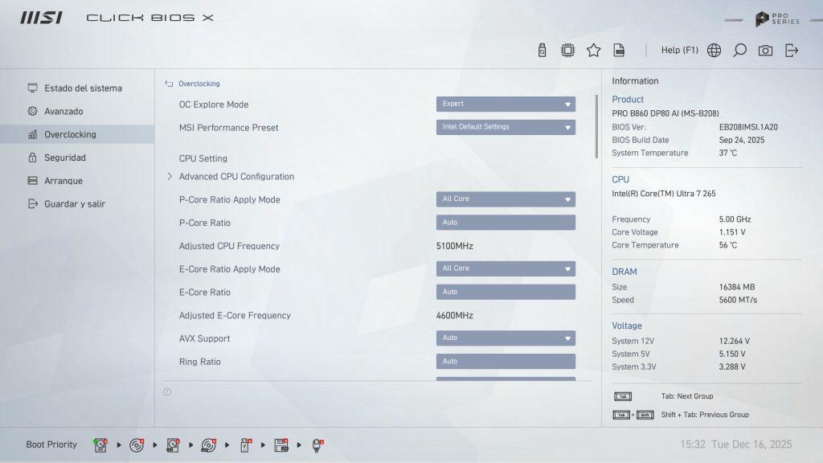Click the Tab key icon beside Next Group
823x463 pixels.
(x=623, y=396)
